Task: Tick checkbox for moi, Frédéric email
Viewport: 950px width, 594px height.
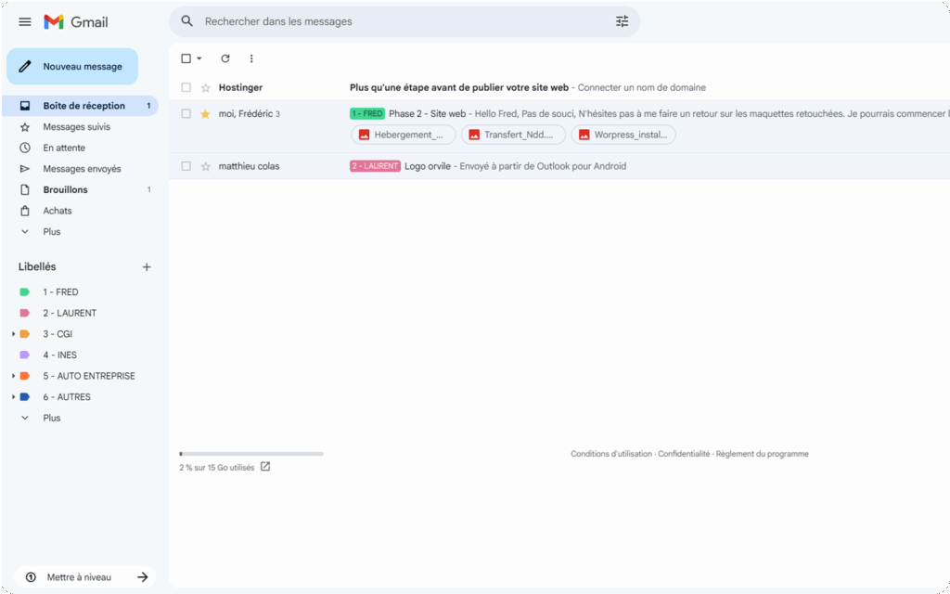Action: coord(186,114)
